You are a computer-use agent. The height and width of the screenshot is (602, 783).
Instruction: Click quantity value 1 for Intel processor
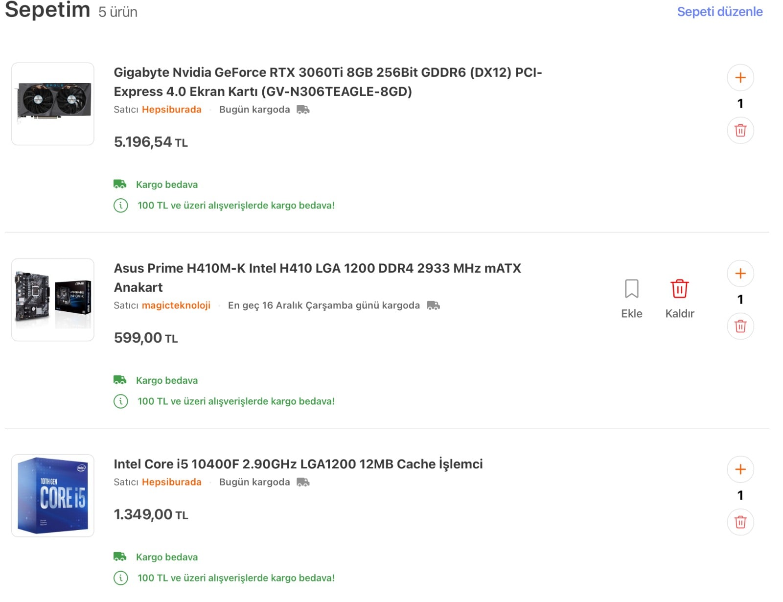click(740, 495)
